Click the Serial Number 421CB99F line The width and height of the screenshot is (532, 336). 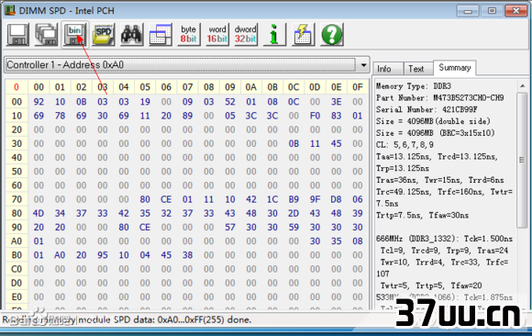427,110
